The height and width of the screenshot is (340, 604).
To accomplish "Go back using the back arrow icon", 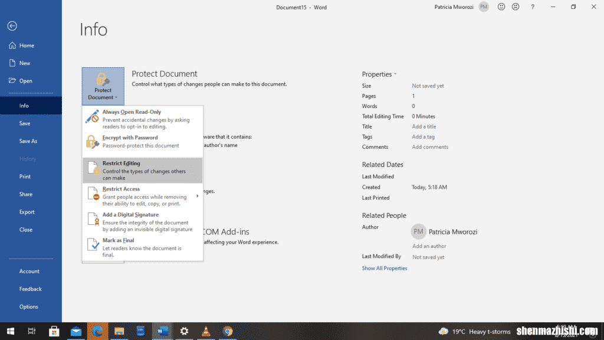I will click(12, 26).
